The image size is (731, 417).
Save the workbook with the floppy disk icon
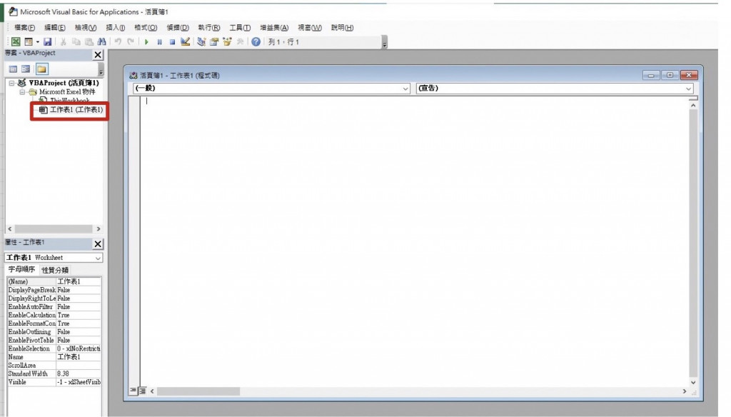click(x=48, y=42)
